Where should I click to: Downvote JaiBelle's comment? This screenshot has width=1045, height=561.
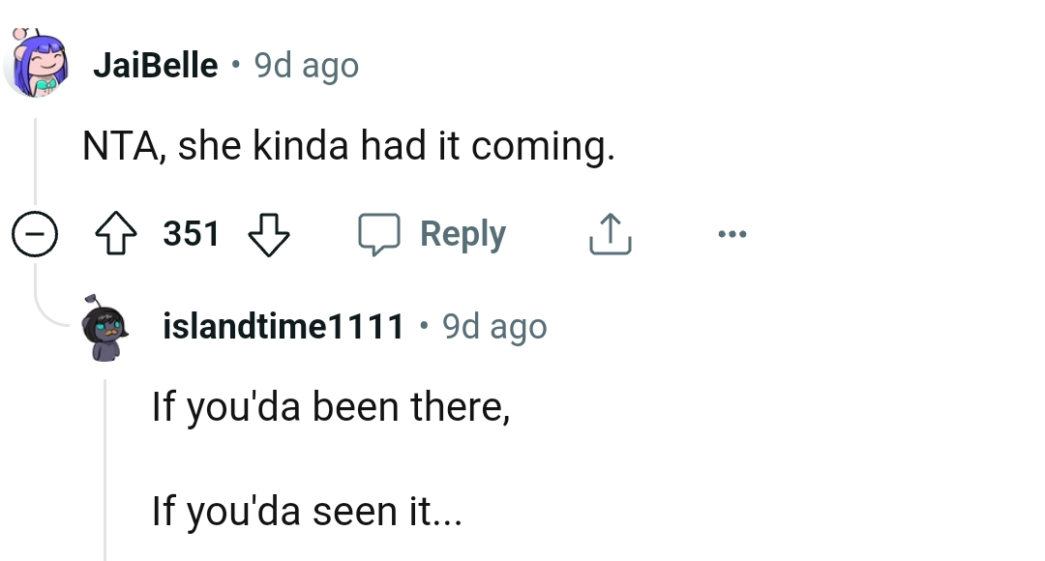[x=269, y=235]
